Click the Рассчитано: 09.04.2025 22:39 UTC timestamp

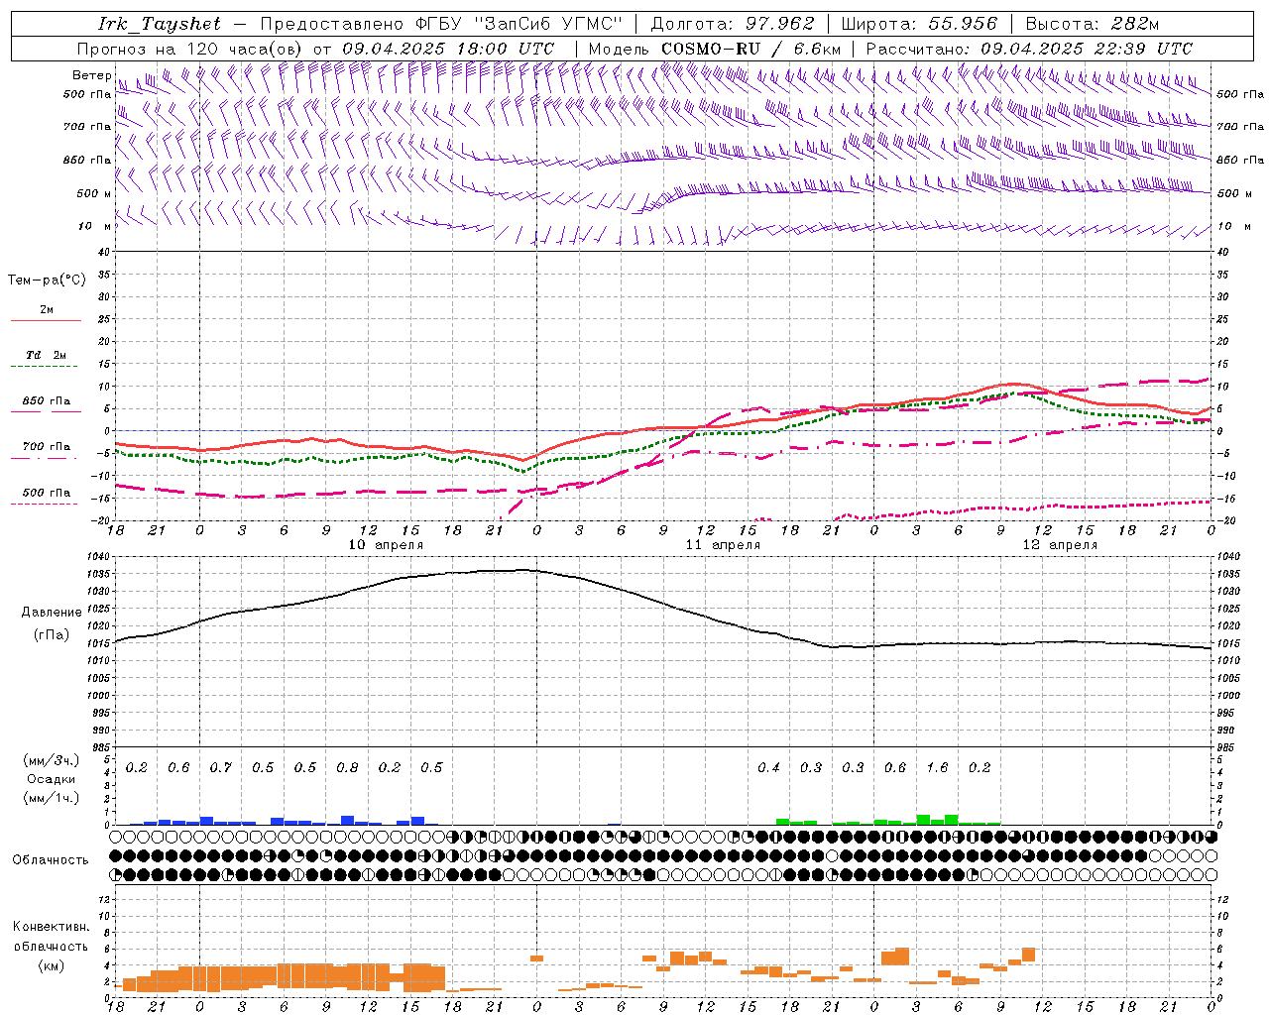1029,49
